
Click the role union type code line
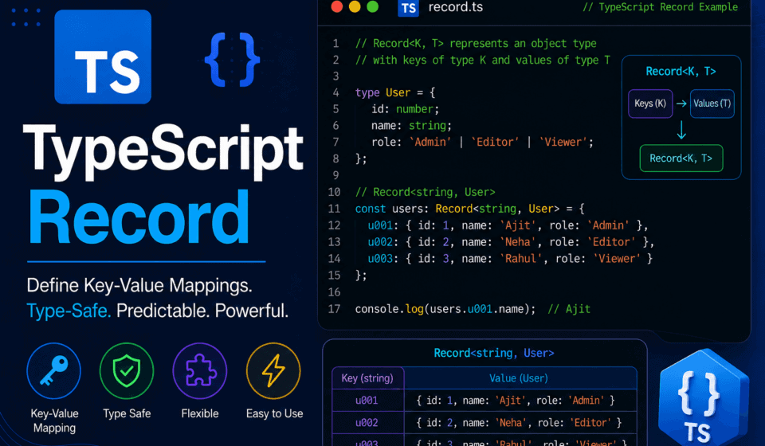(x=483, y=143)
